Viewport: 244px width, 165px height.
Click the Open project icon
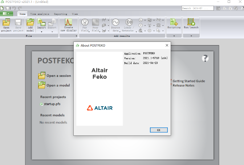[x=6, y=22]
